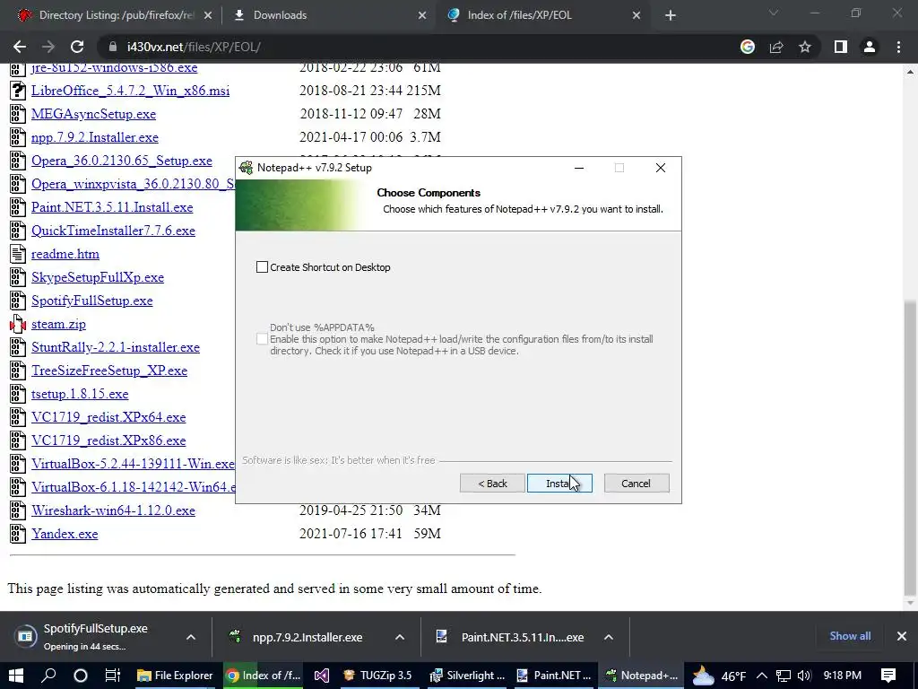The image size is (918, 689).
Task: Select the Index of /files/XP/EOL tab
Action: pos(543,15)
